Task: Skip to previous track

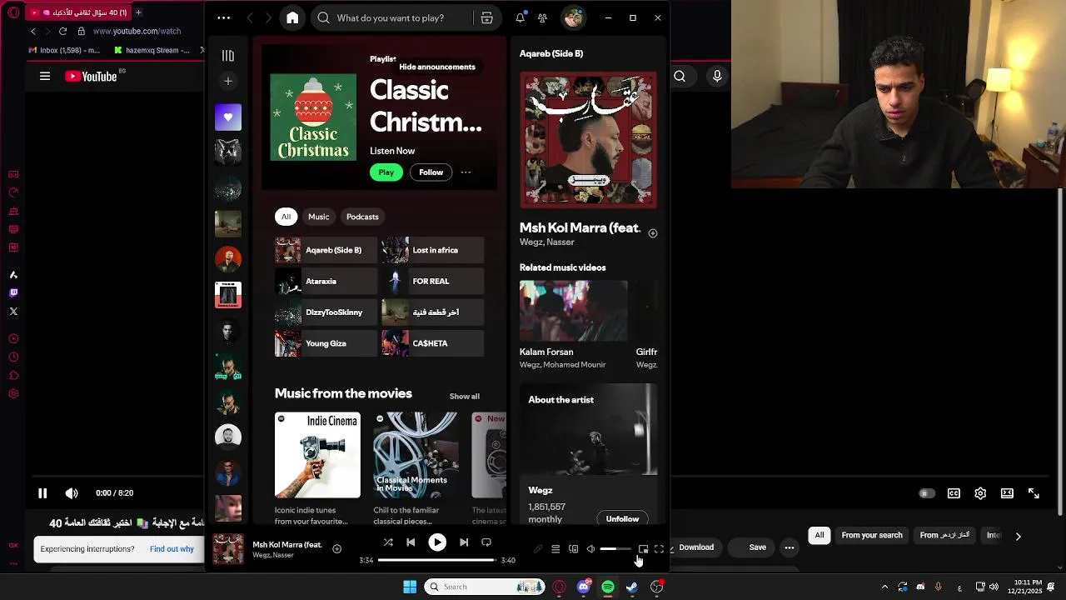Action: pyautogui.click(x=411, y=542)
